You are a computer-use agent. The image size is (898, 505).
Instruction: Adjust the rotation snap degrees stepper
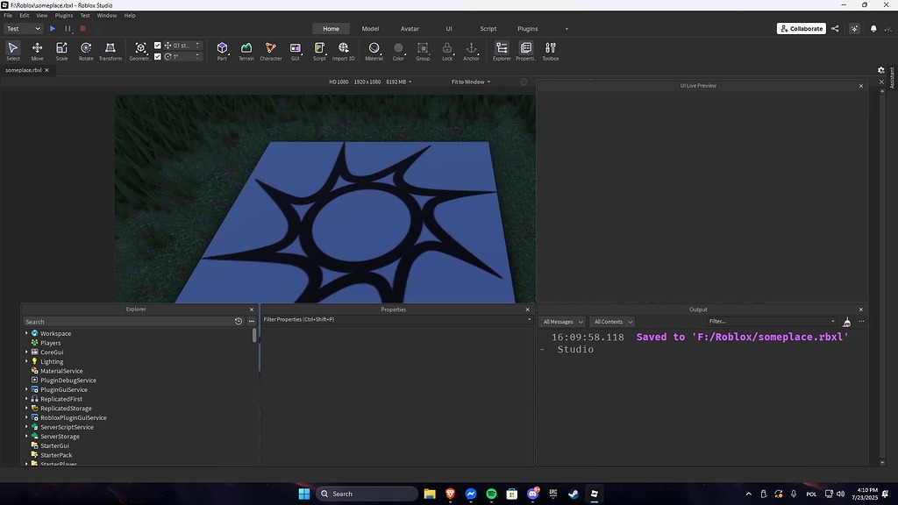pyautogui.click(x=197, y=57)
